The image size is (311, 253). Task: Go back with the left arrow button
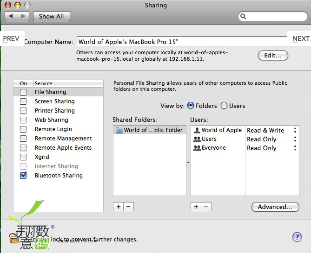(x=11, y=16)
